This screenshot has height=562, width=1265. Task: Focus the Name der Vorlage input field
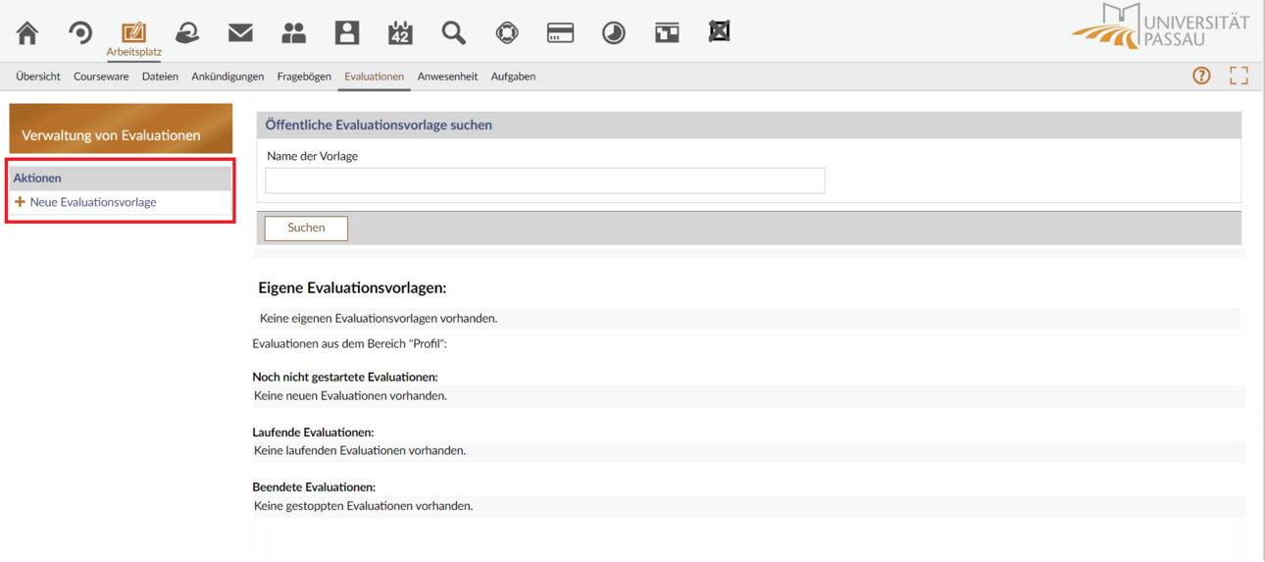[545, 180]
